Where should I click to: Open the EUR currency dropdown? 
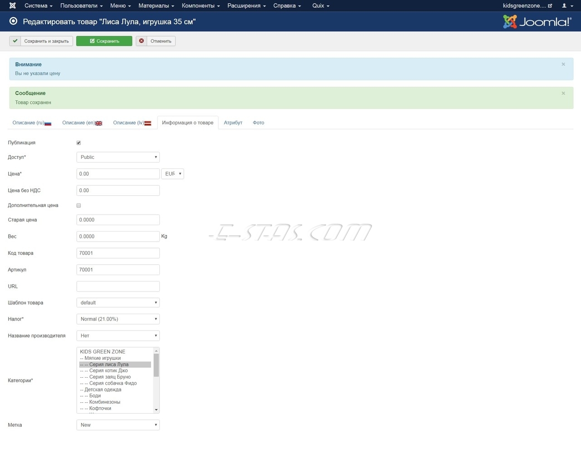pyautogui.click(x=172, y=174)
